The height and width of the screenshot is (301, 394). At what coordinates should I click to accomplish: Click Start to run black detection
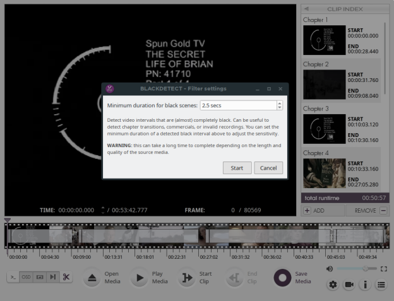(237, 168)
